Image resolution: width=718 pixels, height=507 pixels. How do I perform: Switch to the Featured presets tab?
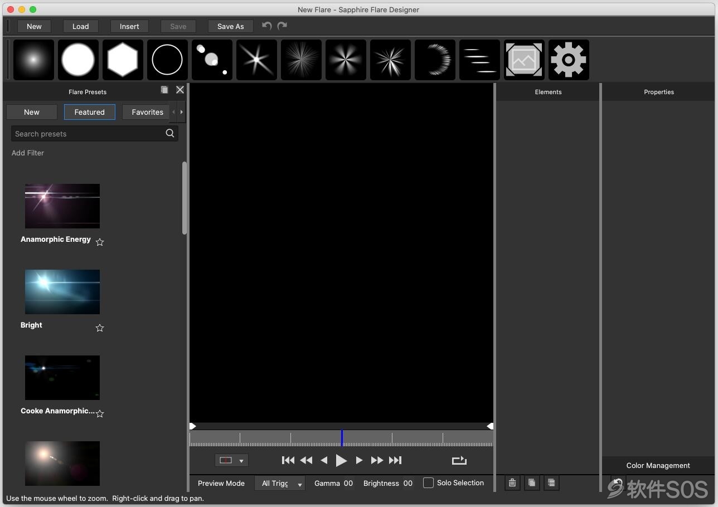[90, 112]
